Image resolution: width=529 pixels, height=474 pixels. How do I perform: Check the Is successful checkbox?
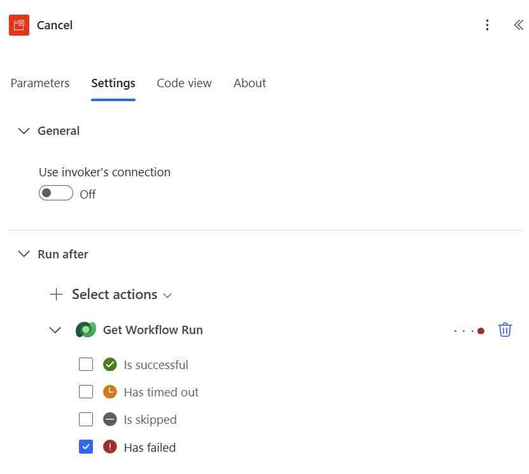[x=86, y=365]
